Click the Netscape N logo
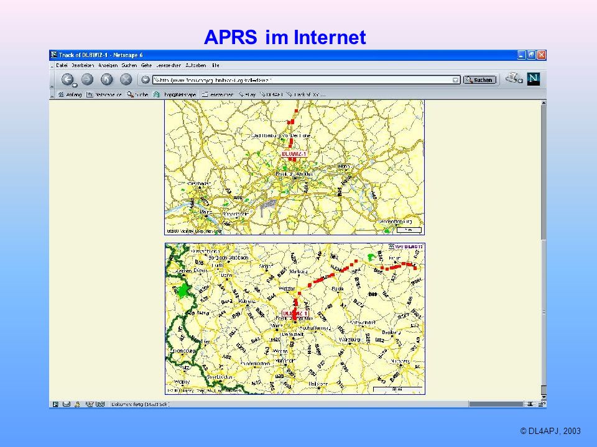 (x=534, y=79)
